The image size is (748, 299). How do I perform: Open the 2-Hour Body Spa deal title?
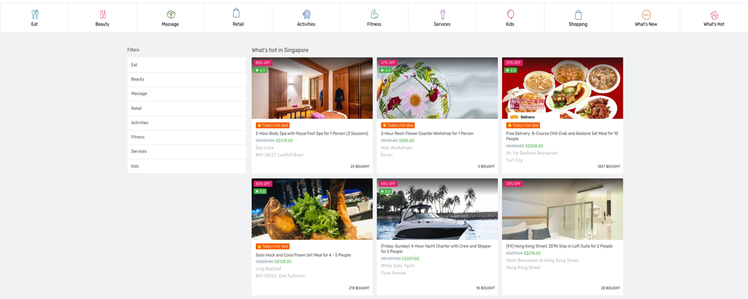[x=311, y=133]
